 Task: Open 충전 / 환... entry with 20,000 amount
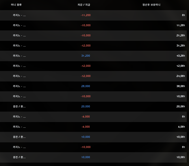19,107
